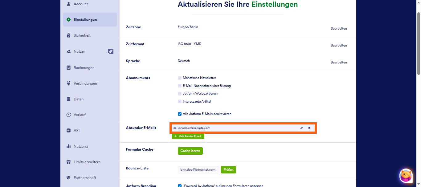Click the API icon in sidebar
421x187 pixels.
(69, 131)
